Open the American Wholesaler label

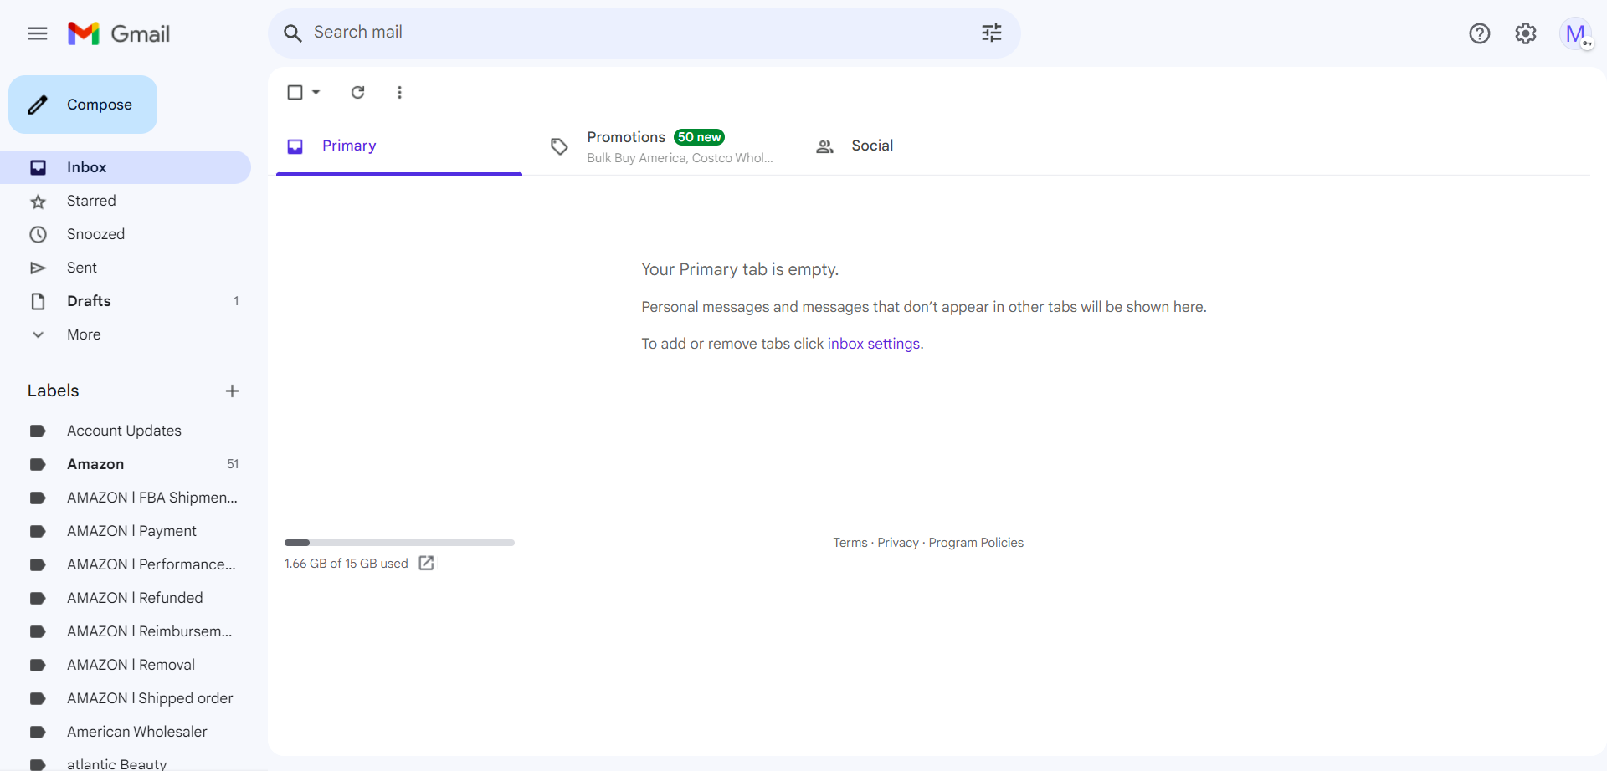pos(126,732)
